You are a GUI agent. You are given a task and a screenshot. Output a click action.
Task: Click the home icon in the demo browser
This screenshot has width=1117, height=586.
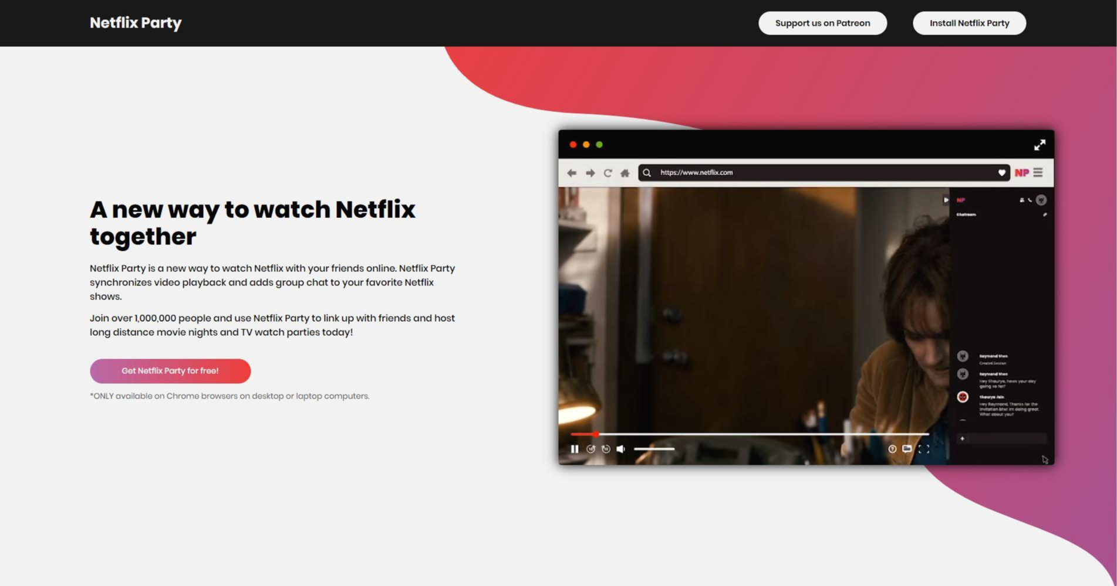pyautogui.click(x=625, y=173)
